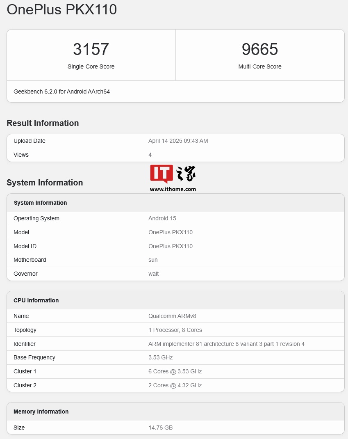This screenshot has height=439, width=348.
Task: Click the Result Information heading
Action: click(43, 123)
